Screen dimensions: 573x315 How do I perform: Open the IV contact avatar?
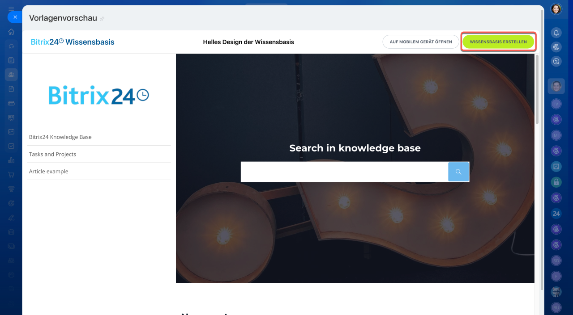556,104
